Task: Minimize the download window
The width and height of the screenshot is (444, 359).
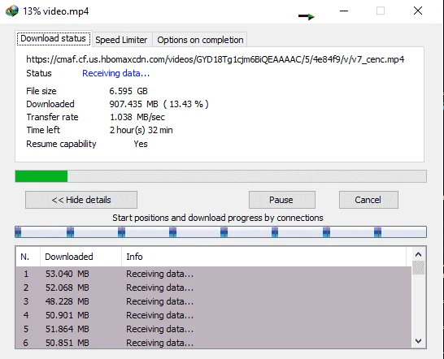Action: click(x=344, y=11)
